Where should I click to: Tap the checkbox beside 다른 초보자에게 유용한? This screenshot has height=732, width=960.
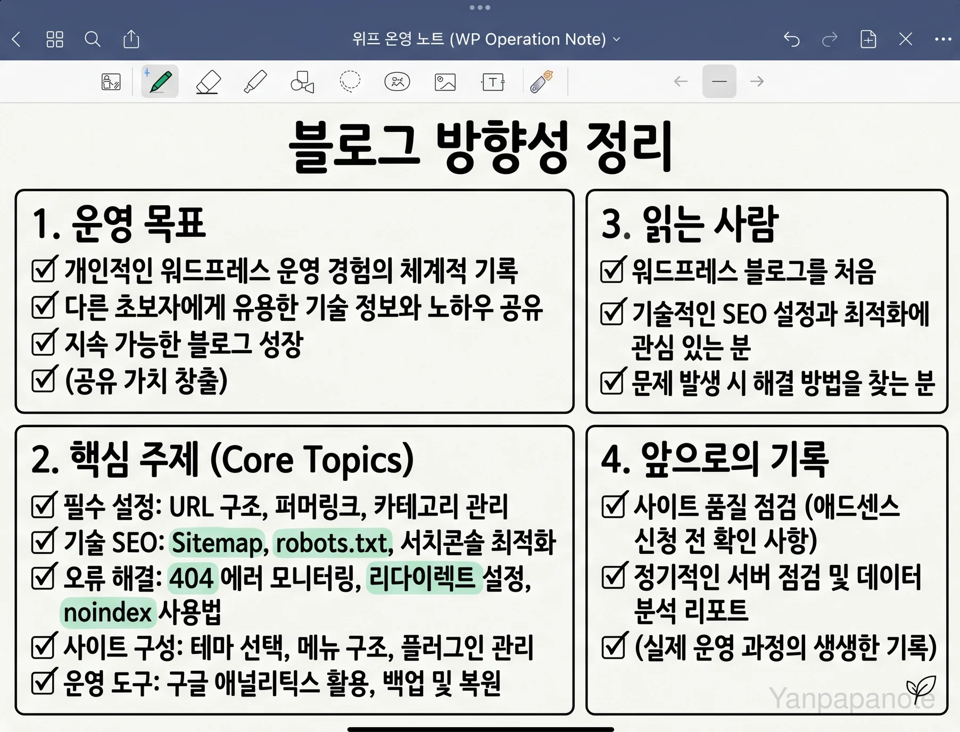(x=44, y=306)
